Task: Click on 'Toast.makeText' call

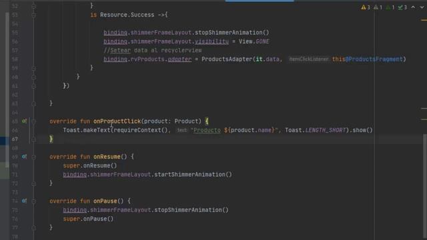Action: tap(87, 130)
